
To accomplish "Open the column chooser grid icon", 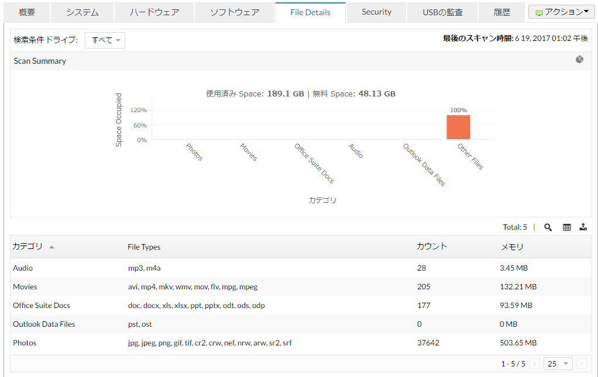I will [566, 227].
